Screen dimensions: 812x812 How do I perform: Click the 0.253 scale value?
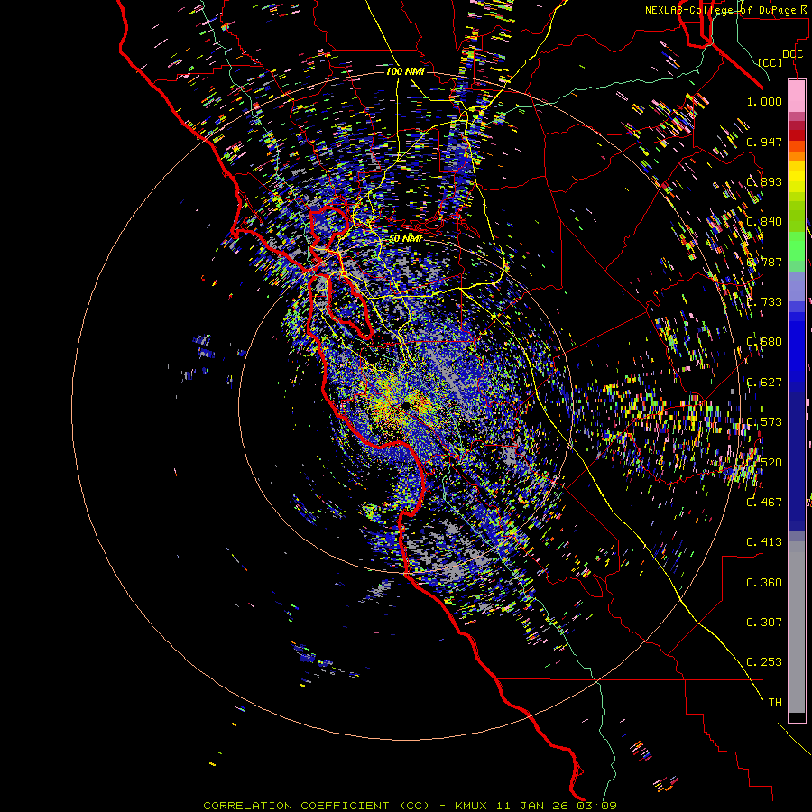(x=764, y=662)
